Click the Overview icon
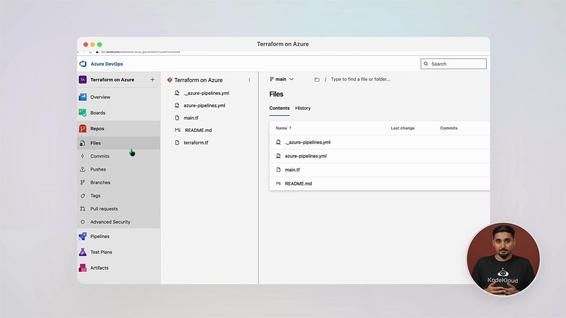 [83, 97]
